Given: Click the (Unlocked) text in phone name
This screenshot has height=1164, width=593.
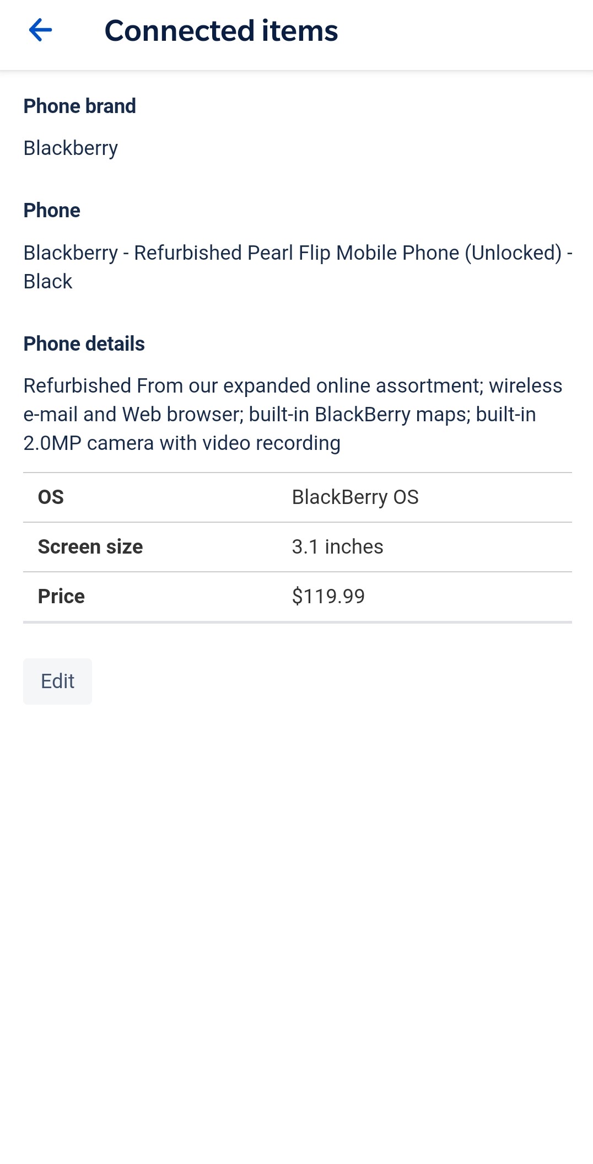Looking at the screenshot, I should click(x=513, y=253).
